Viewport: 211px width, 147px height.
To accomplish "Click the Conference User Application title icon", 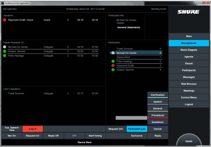I will tap(2, 3).
